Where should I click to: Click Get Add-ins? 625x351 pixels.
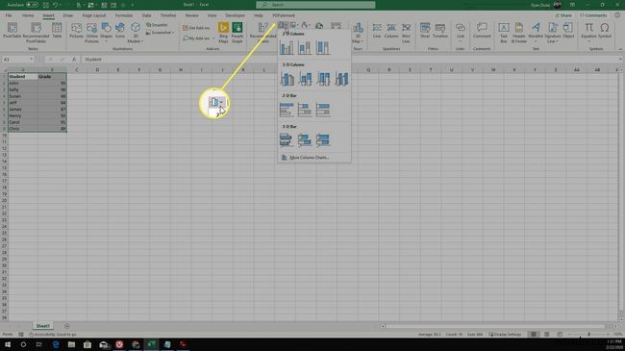click(196, 28)
